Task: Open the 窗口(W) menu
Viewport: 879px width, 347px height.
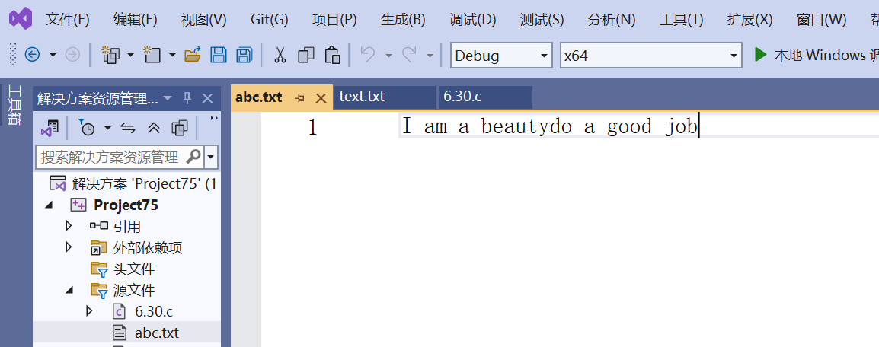Action: 821,20
